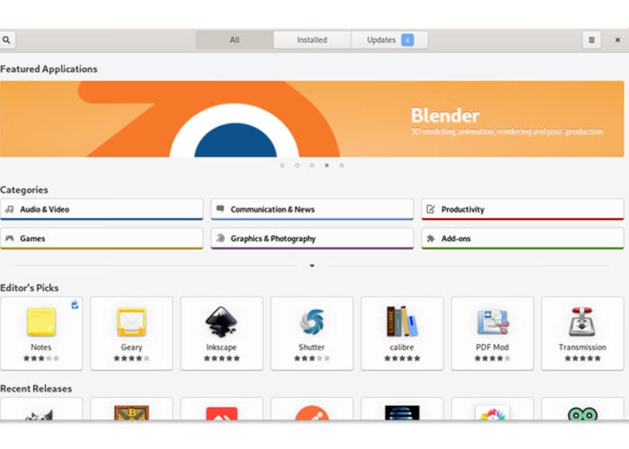Open the Shutter app icon
Screen dimensions: 629x449
point(312,322)
